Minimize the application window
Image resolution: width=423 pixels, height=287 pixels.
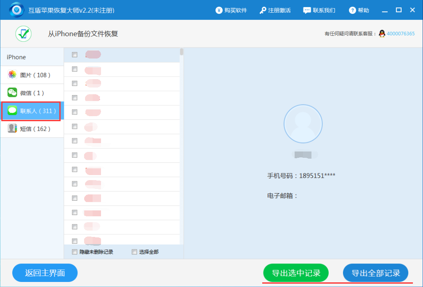pos(385,11)
